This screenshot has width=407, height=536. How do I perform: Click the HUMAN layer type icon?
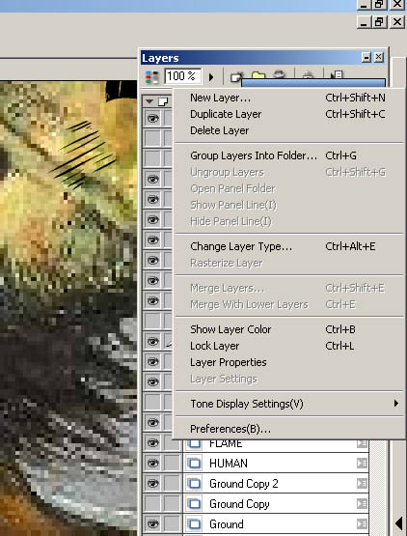(195, 464)
